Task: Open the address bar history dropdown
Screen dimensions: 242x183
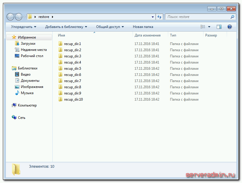Action: [153, 17]
